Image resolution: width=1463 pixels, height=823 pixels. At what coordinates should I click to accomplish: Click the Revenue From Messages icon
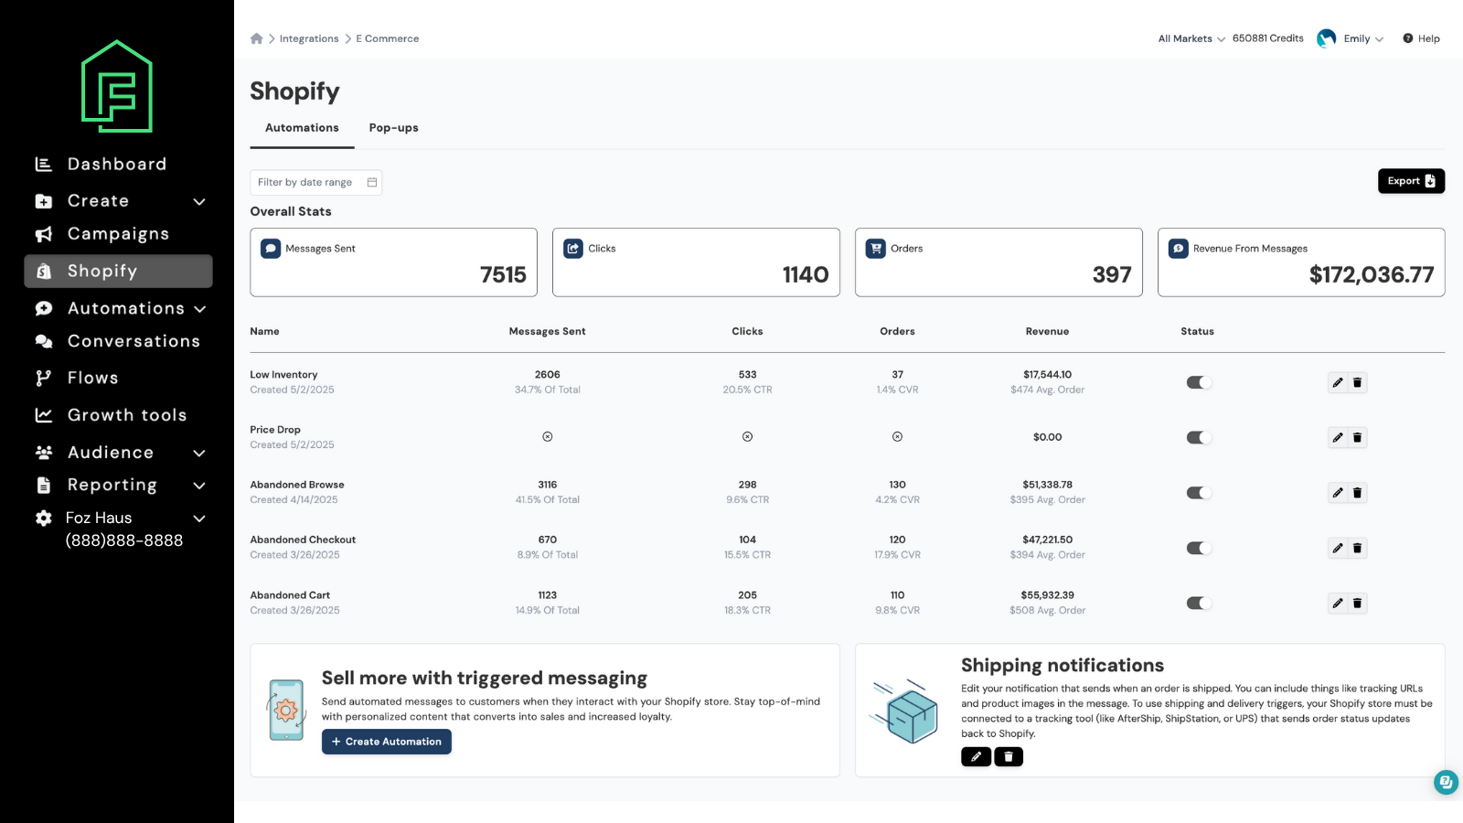coord(1179,249)
